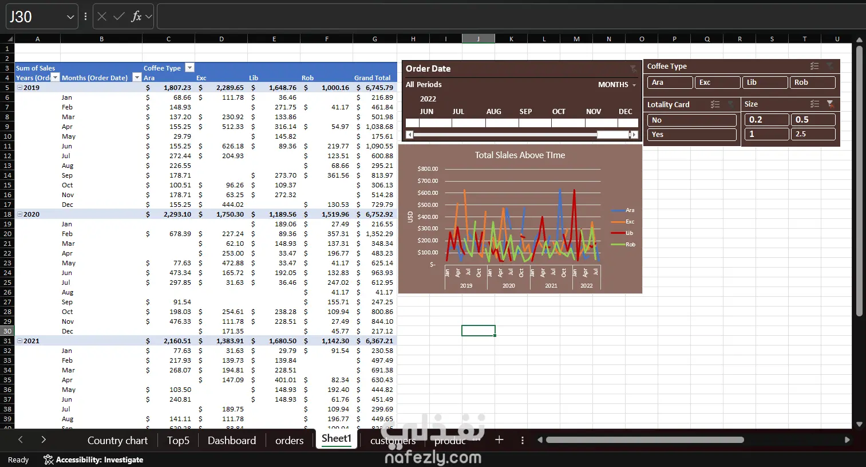The width and height of the screenshot is (866, 467).
Task: Click the horizontal scrollbar right arrow
Action: point(847,440)
